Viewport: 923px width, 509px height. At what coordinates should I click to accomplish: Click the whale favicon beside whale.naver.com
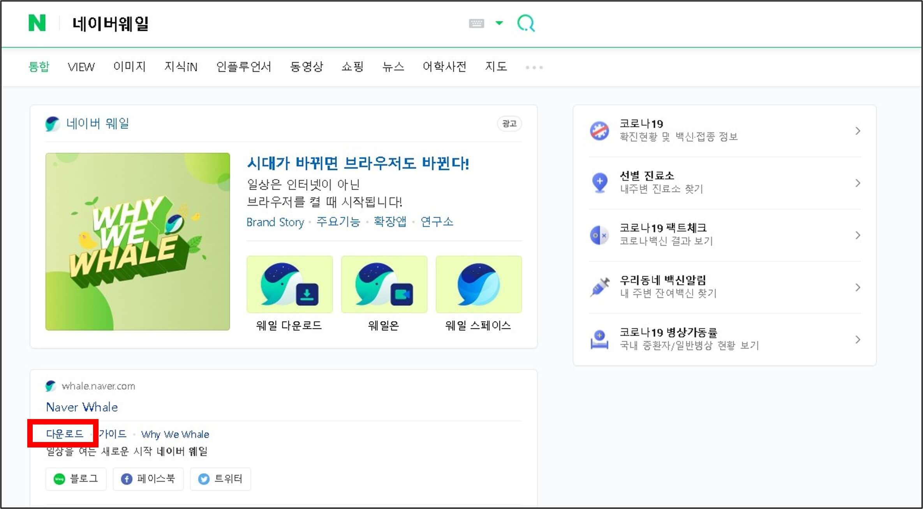(x=51, y=386)
